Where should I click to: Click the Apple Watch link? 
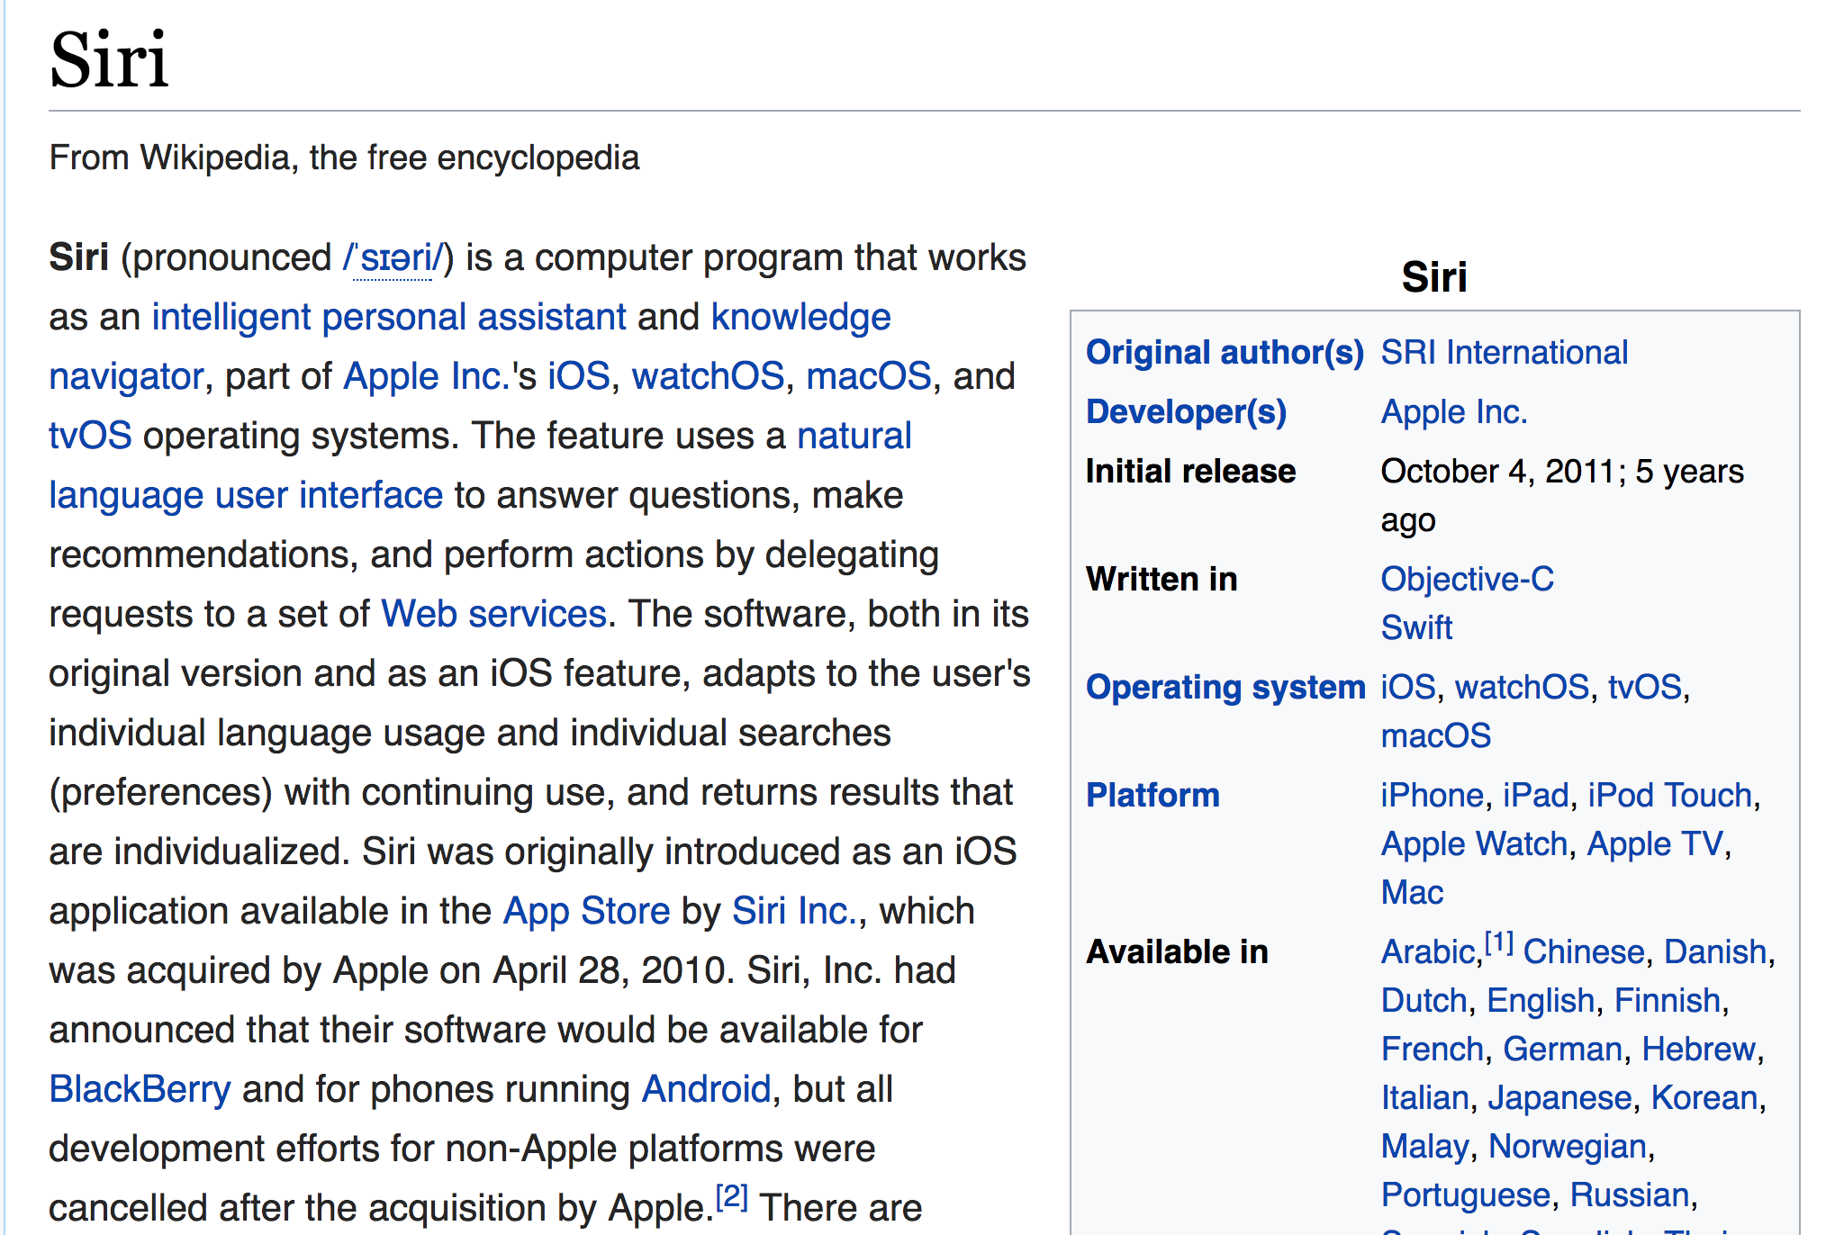(x=1475, y=844)
